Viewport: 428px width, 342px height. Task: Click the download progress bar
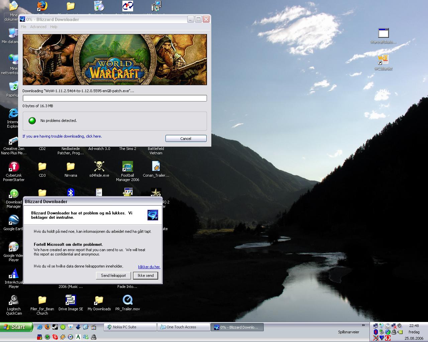pos(115,98)
